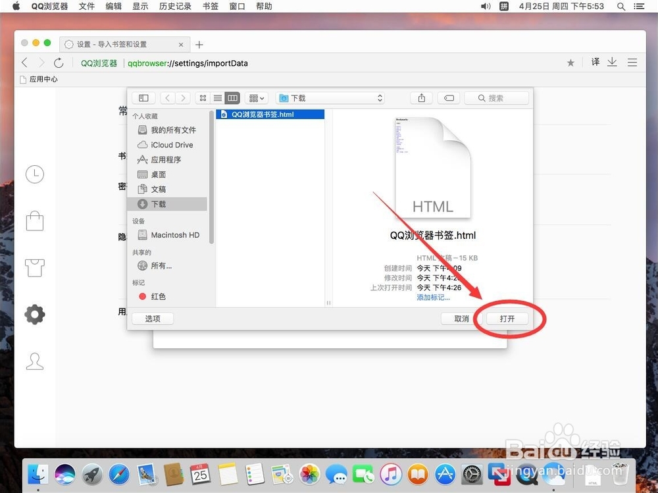Open the browser hamburger menu
Viewport: 658px width, 493px height.
point(632,63)
